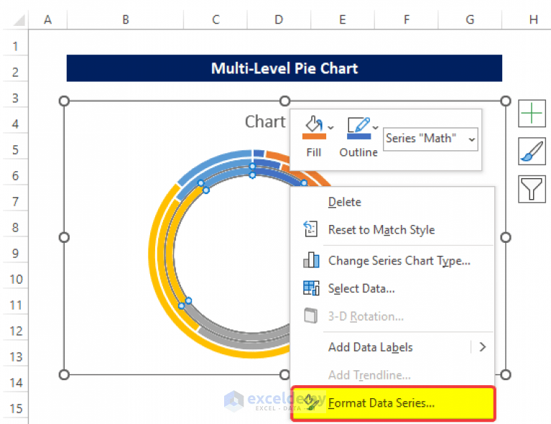551x424 pixels.
Task: Select row 15 header
Action: (x=15, y=408)
